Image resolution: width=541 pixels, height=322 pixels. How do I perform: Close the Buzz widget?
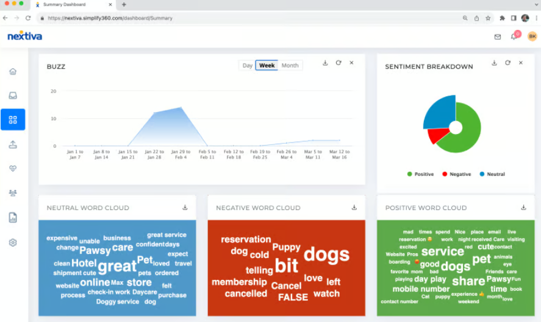[x=351, y=63]
